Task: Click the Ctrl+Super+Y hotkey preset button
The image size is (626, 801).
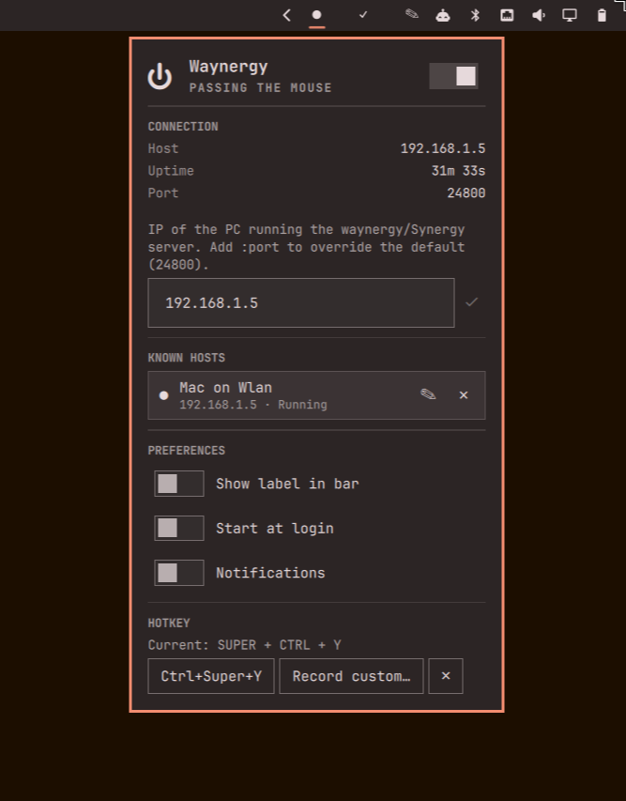Action: (x=211, y=676)
